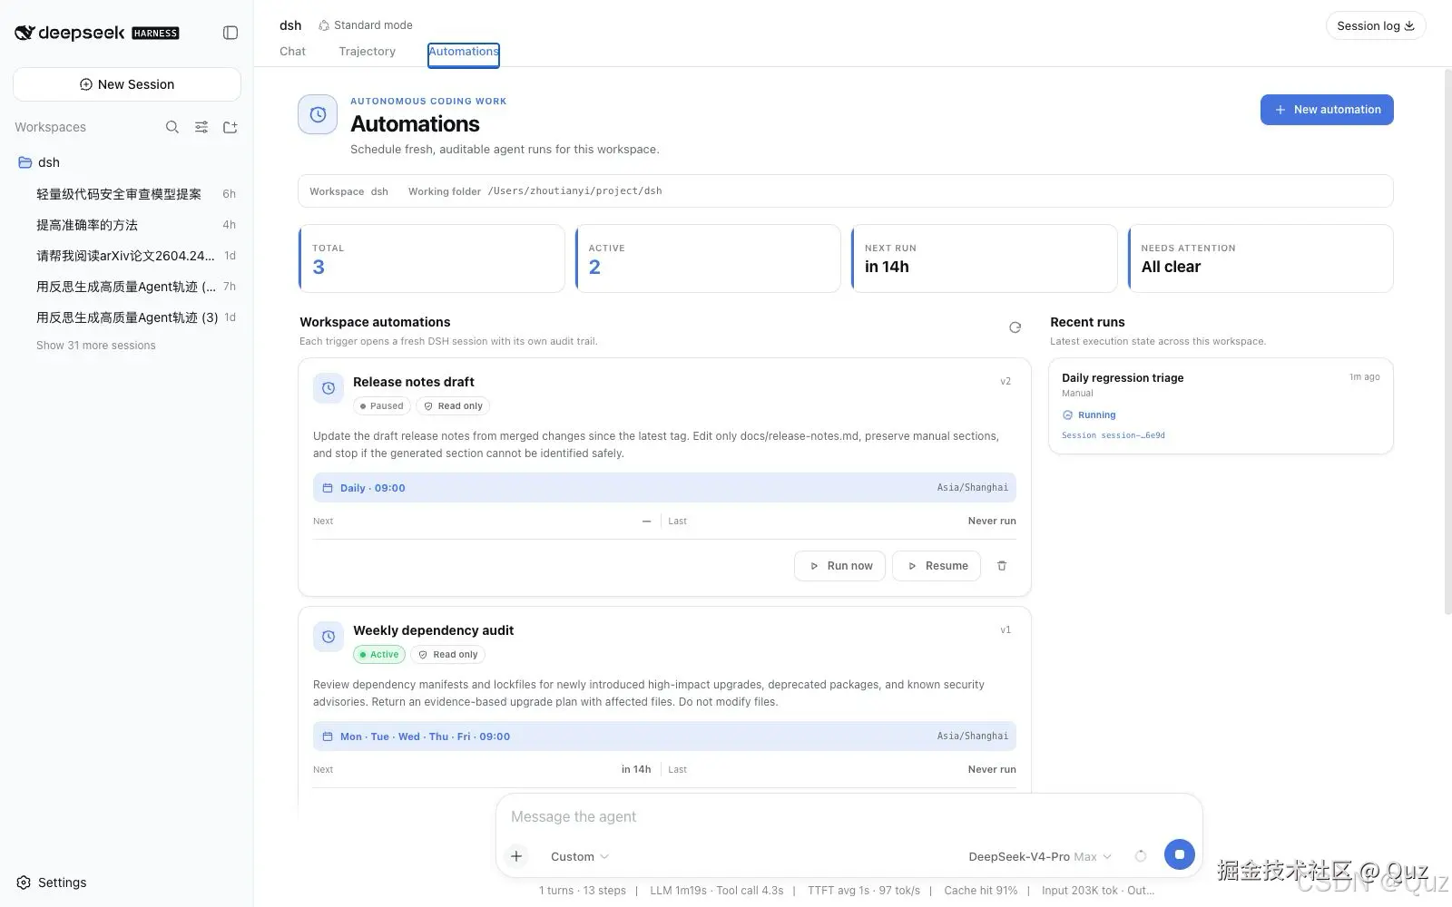1452x907 pixels.
Task: Click the page vertical scrollbar
Action: 1447,343
